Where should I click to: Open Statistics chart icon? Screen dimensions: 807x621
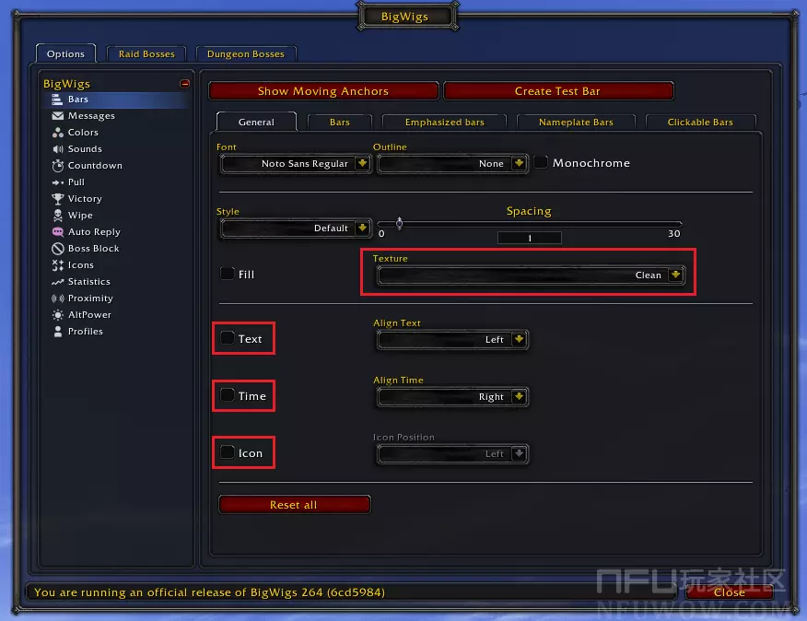[59, 282]
